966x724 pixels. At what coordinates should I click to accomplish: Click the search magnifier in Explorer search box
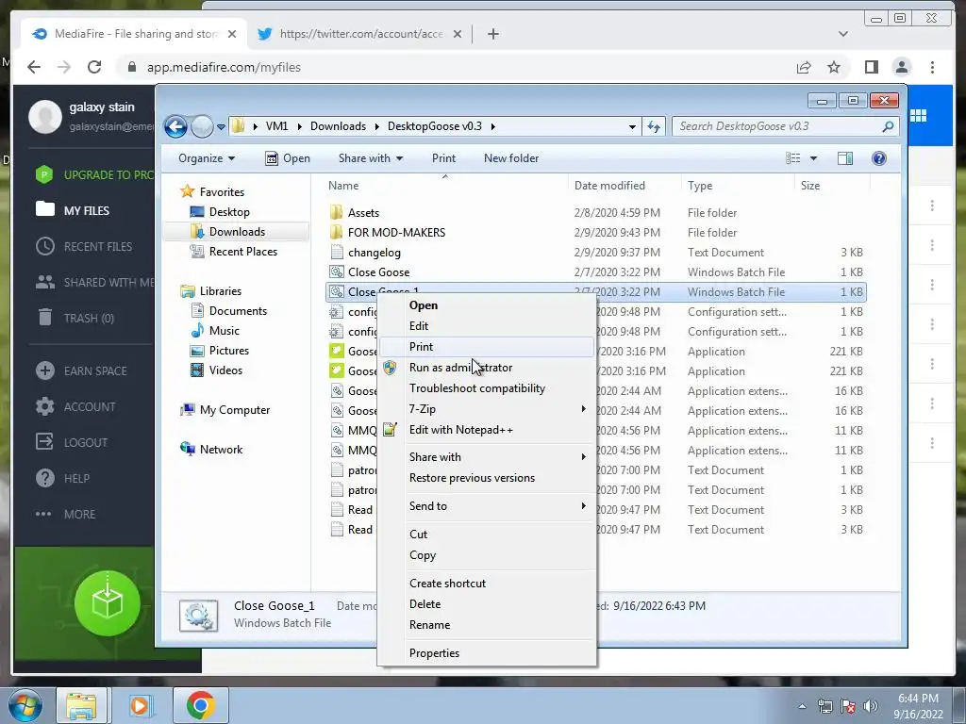tap(888, 126)
